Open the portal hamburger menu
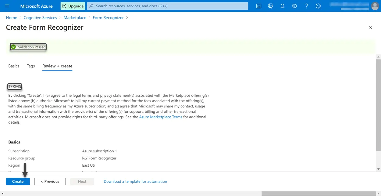 pyautogui.click(x=7, y=6)
